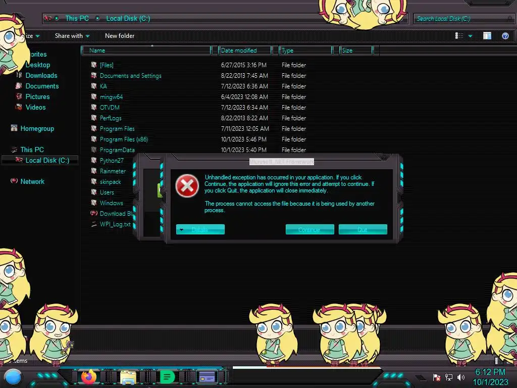Select This PC in the navigation pane
Viewport: 517px width, 388px height.
click(x=32, y=150)
